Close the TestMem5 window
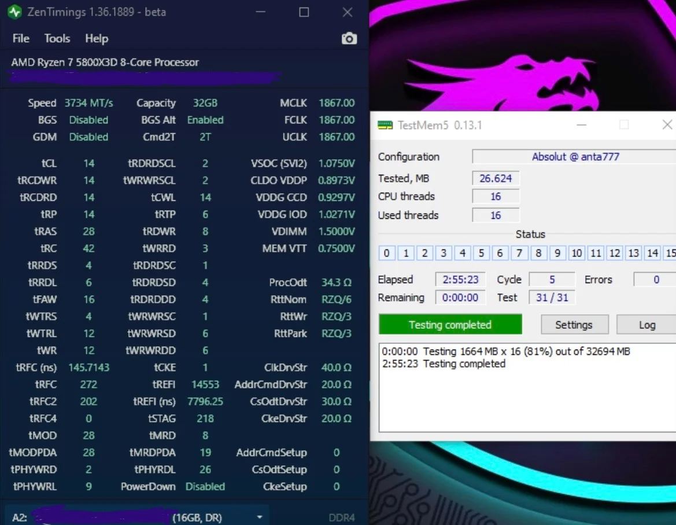The height and width of the screenshot is (525, 676). (667, 124)
